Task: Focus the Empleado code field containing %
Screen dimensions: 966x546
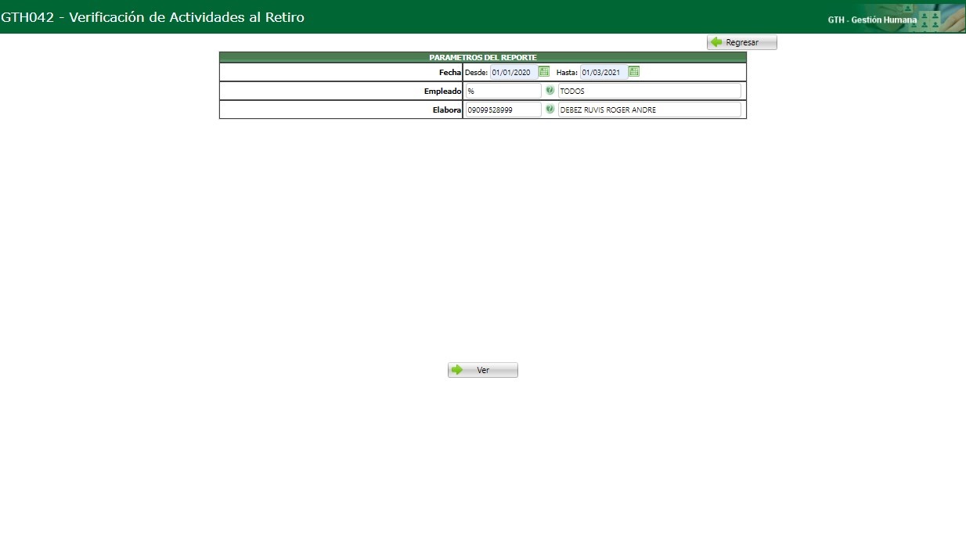Action: [503, 91]
